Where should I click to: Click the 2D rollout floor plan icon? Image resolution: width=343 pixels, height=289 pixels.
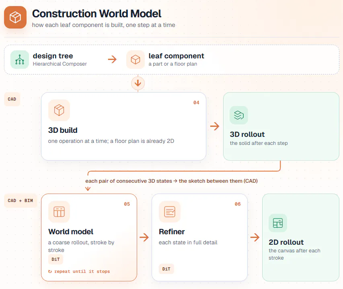coord(278,223)
